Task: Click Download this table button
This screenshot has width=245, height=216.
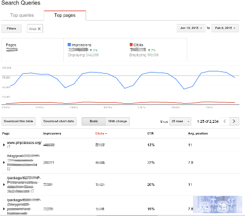Action: [18, 121]
